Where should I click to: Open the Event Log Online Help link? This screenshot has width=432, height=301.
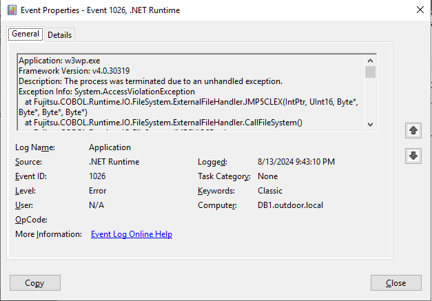(132, 234)
